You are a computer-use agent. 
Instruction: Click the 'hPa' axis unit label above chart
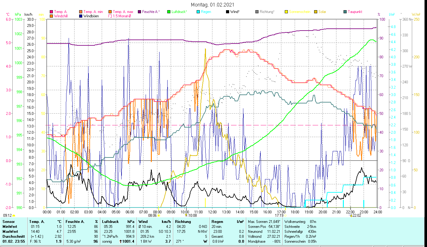tap(18, 15)
